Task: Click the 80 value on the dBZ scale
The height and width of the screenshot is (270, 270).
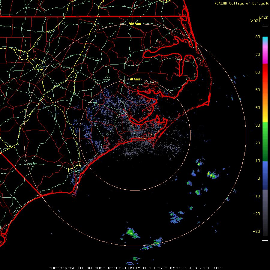Action: click(258, 37)
